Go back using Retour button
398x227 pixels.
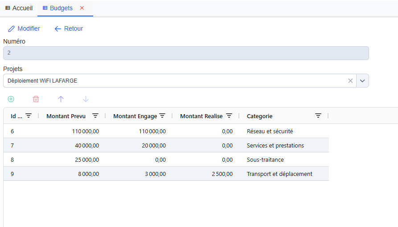[x=69, y=28]
